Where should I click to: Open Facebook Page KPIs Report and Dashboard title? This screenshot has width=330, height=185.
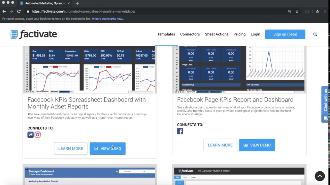tap(235, 100)
